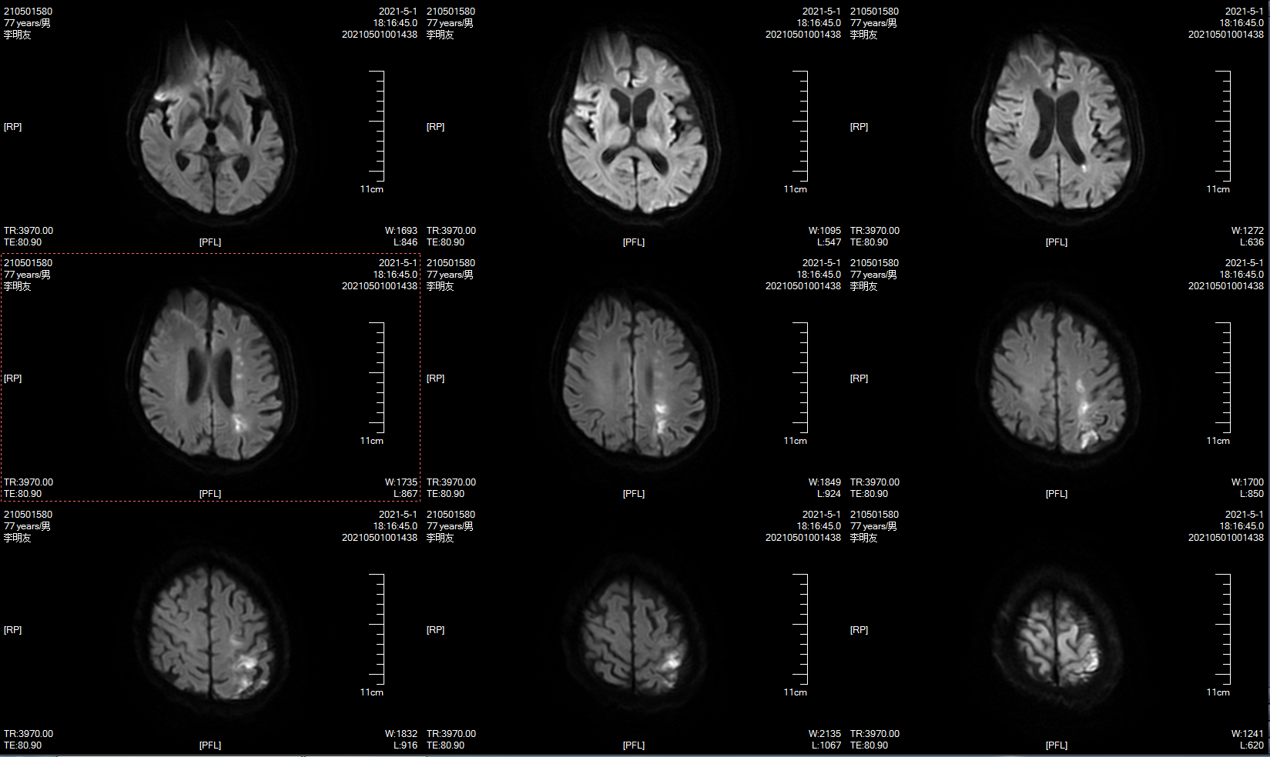This screenshot has height=757, width=1270.
Task: Click the window width value W:1272
Action: click(x=1247, y=230)
